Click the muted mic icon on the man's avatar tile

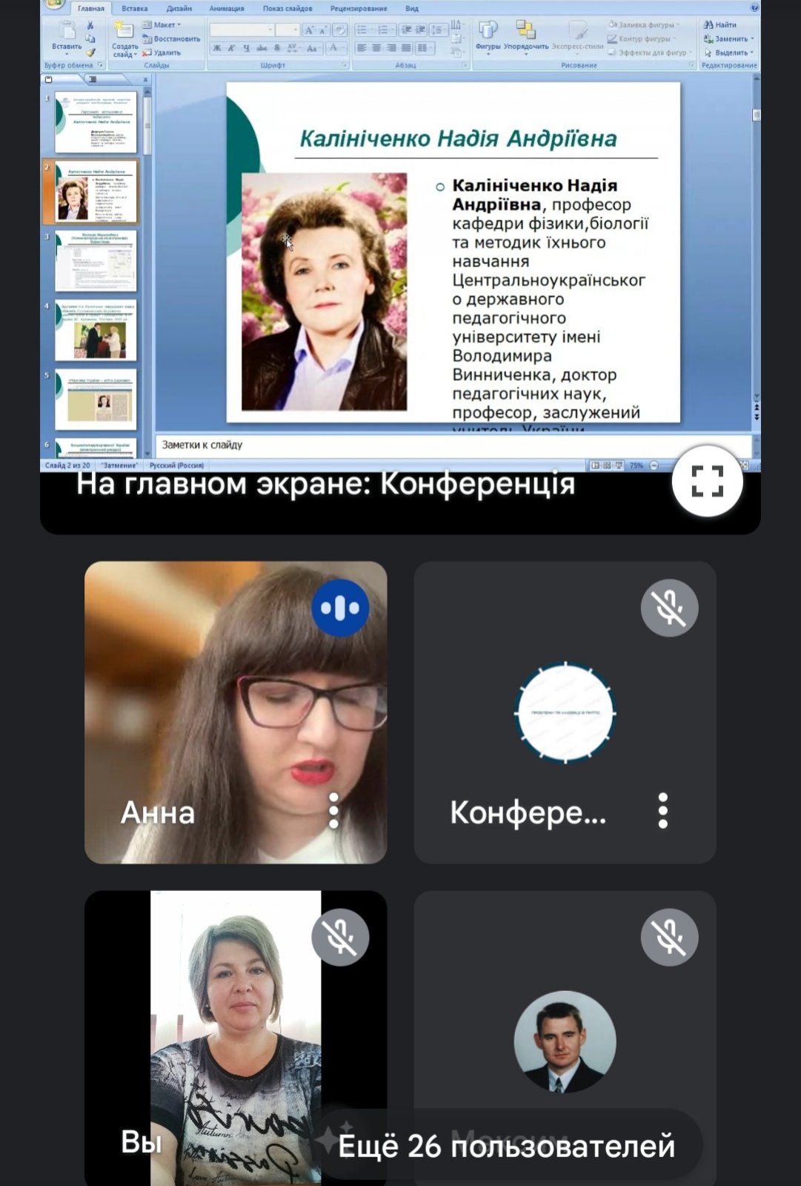point(669,937)
